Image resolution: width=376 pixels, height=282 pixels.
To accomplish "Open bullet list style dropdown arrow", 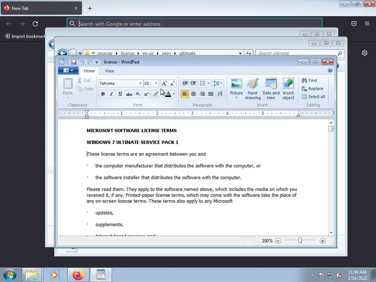I will tap(209, 83).
